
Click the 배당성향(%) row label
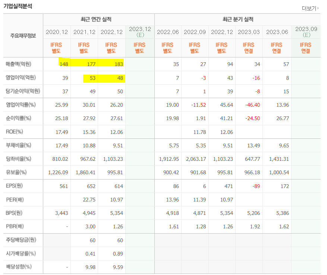(19, 267)
